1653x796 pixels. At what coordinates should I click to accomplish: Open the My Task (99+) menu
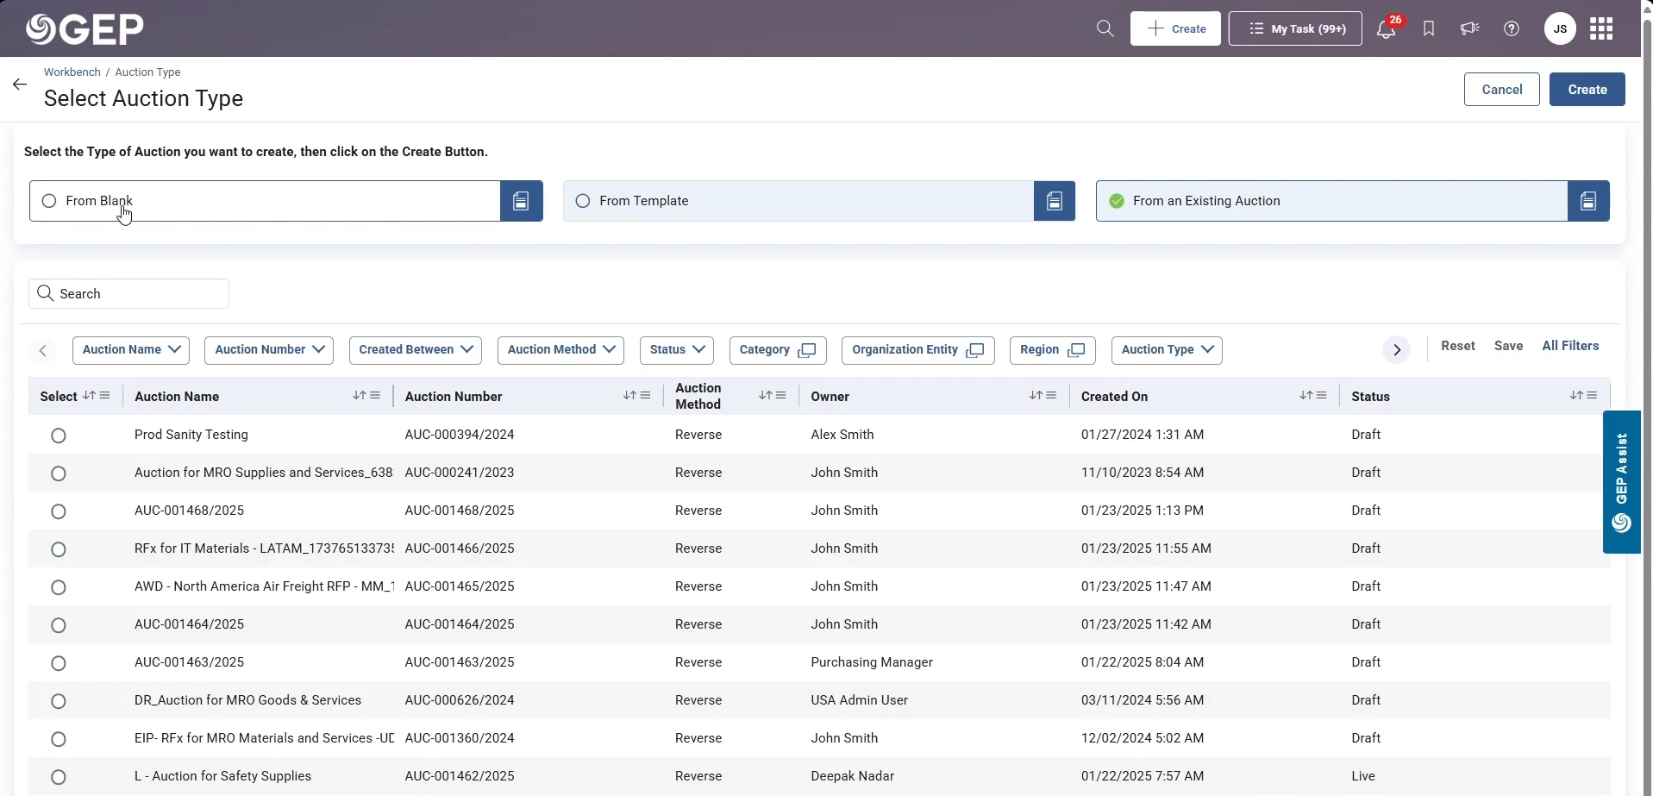pos(1294,28)
